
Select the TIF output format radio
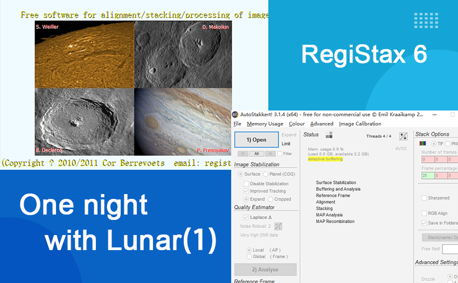click(434, 143)
